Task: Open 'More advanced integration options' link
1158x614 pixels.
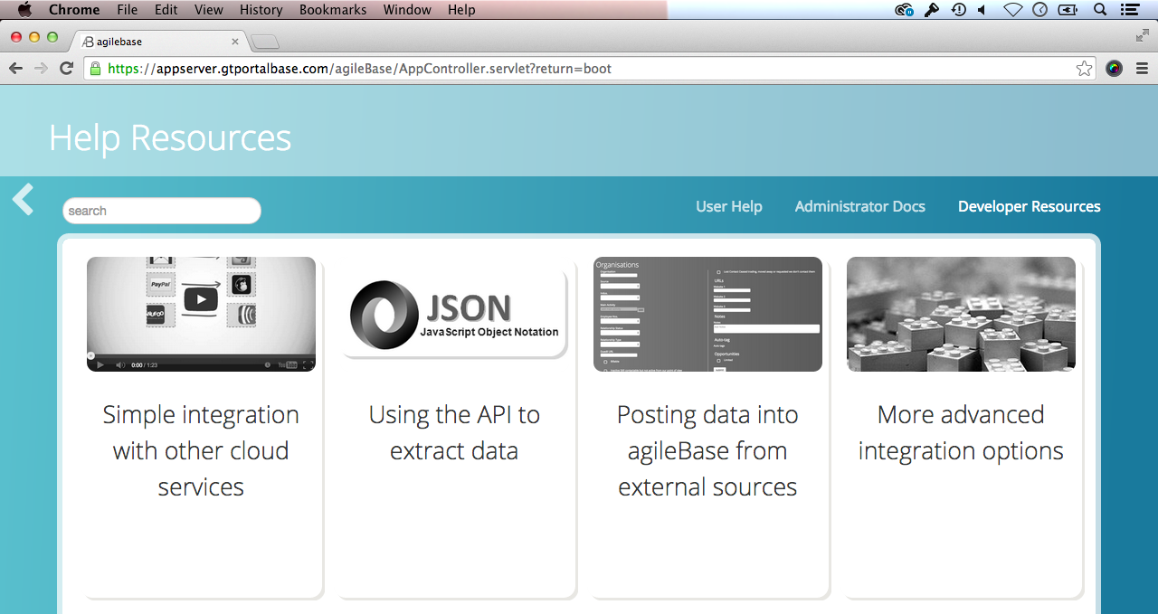Action: click(x=961, y=432)
